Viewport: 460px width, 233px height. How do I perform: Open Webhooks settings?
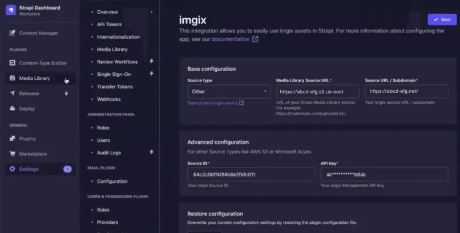click(108, 99)
